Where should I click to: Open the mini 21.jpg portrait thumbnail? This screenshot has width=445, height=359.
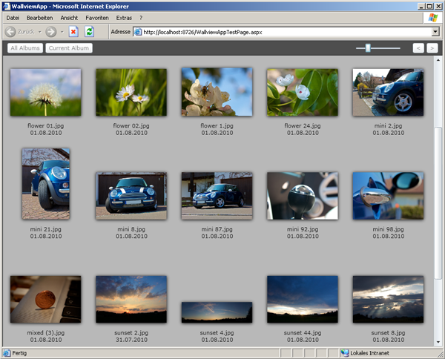(46, 184)
